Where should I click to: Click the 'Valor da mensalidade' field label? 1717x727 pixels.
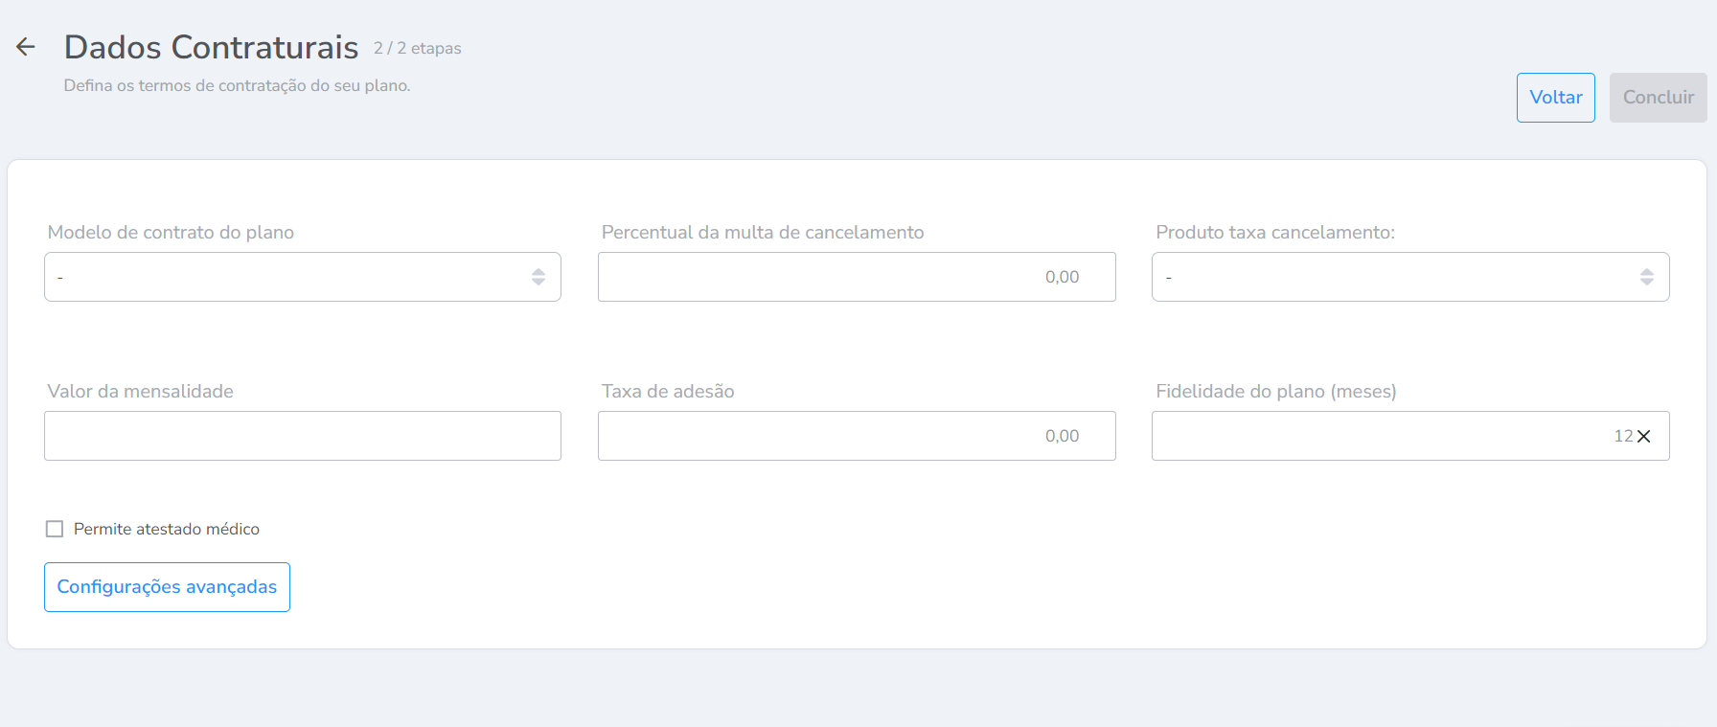[x=141, y=391]
